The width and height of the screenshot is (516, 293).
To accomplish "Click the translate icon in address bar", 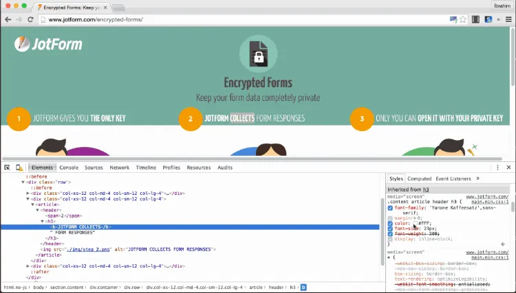I will pyautogui.click(x=453, y=20).
